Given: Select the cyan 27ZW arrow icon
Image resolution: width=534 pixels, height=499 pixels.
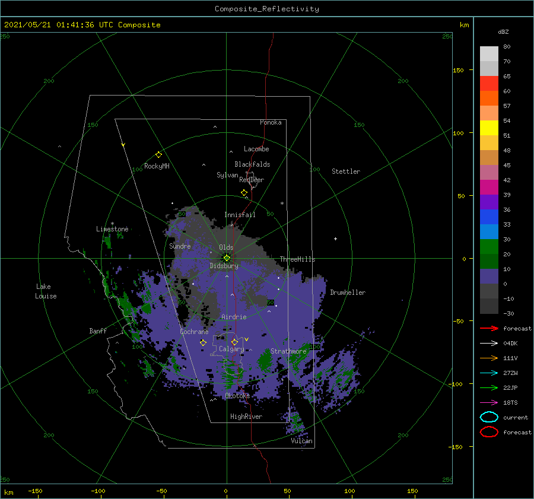Looking at the screenshot, I should click(x=489, y=373).
